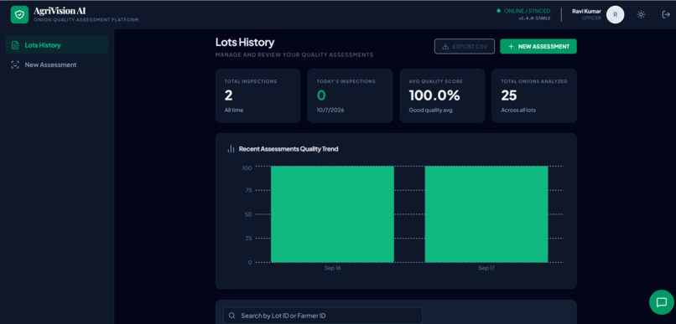Image resolution: width=676 pixels, height=324 pixels.
Task: Toggle the light/dark theme sun icon
Action: 641,14
